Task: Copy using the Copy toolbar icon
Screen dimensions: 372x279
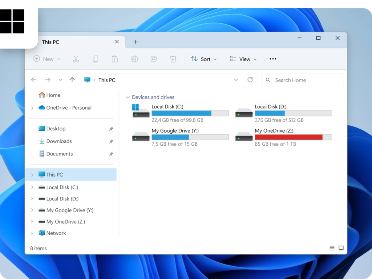Action: pos(96,59)
